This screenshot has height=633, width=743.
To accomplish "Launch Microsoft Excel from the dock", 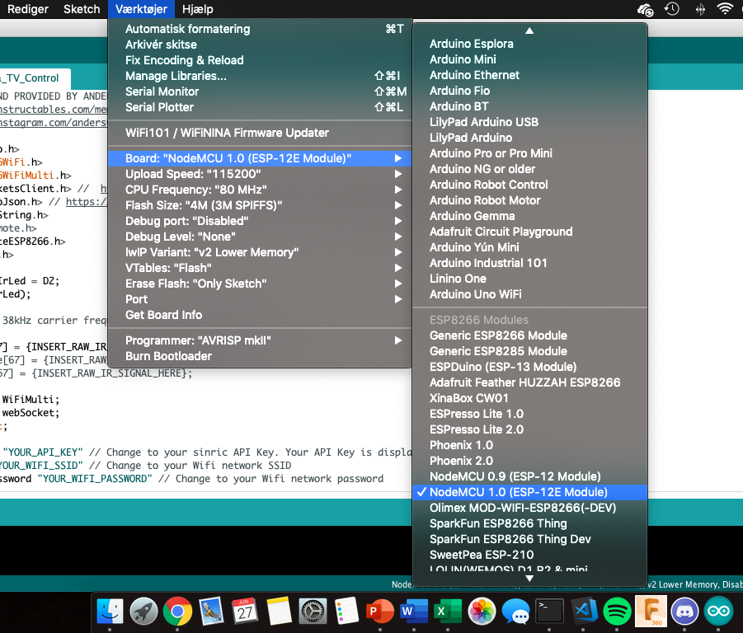I will click(448, 612).
